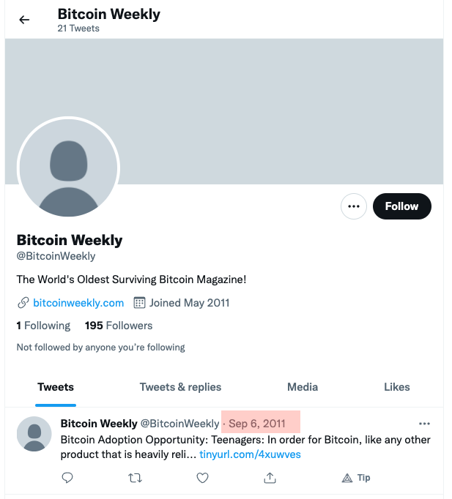The image size is (452, 499).
Task: View the 1 Following list
Action: pos(43,326)
